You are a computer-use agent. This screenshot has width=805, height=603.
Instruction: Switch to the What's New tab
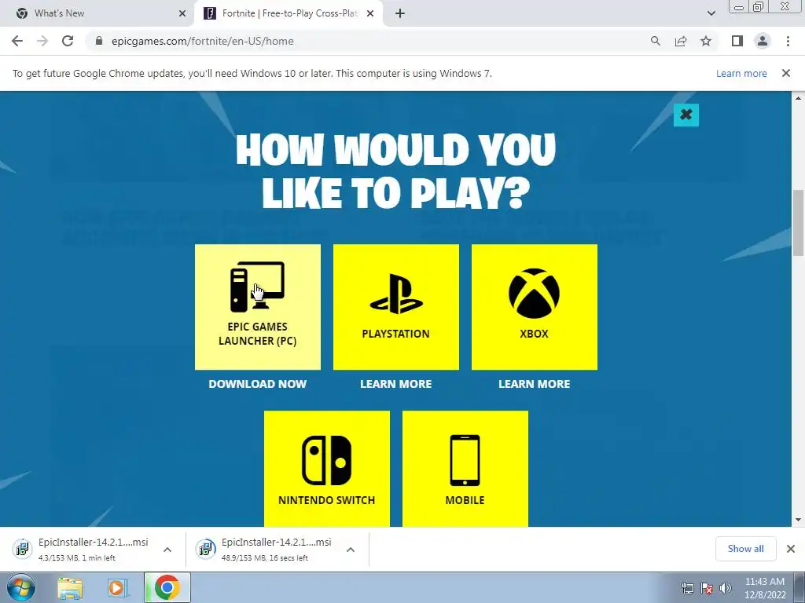97,13
